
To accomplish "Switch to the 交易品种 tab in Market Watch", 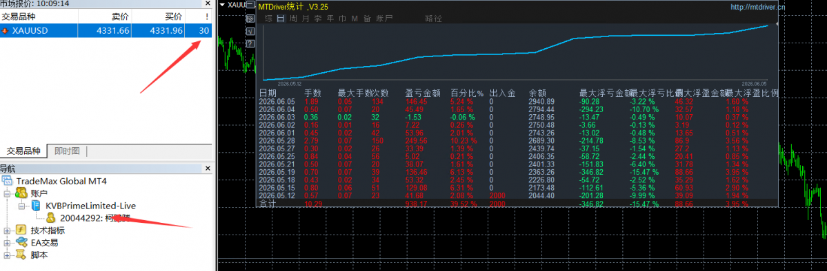I will click(x=23, y=151).
